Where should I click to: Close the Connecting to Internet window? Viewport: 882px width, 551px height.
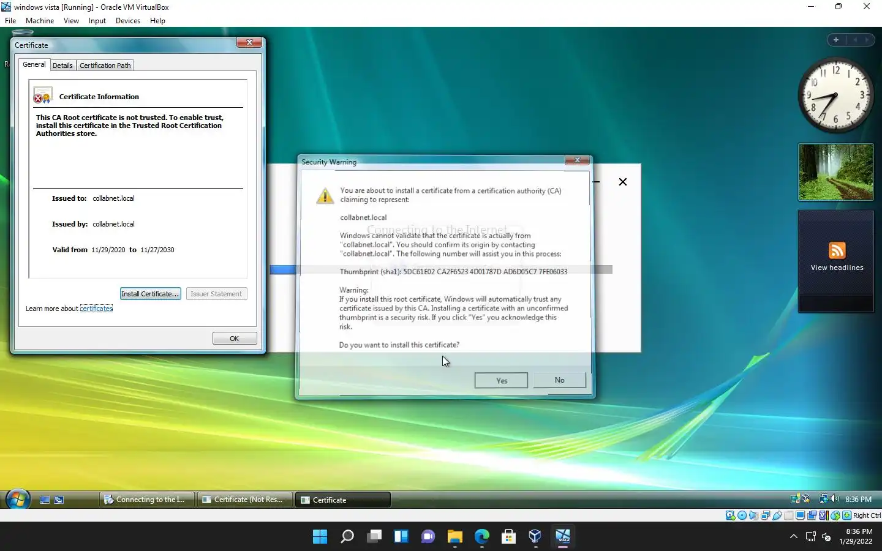coord(623,182)
